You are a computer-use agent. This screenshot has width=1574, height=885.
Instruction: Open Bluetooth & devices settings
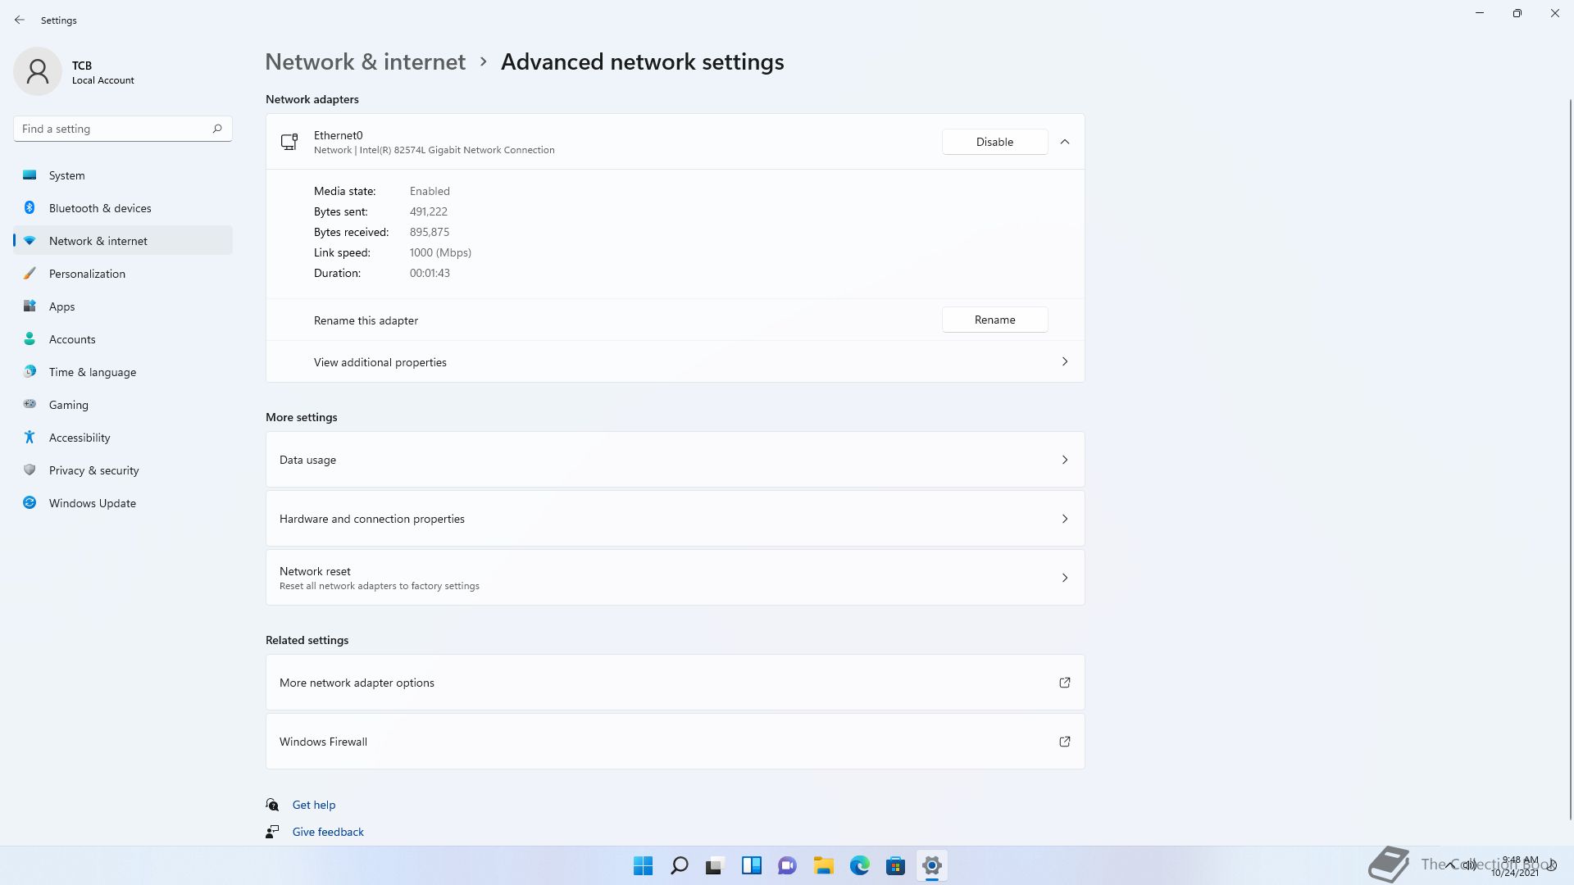(x=100, y=208)
